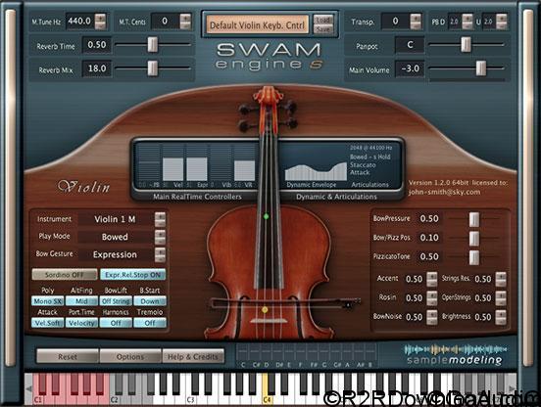Image resolution: width=541 pixels, height=407 pixels.
Task: Toggle the Tremolo Off button
Action: click(150, 323)
